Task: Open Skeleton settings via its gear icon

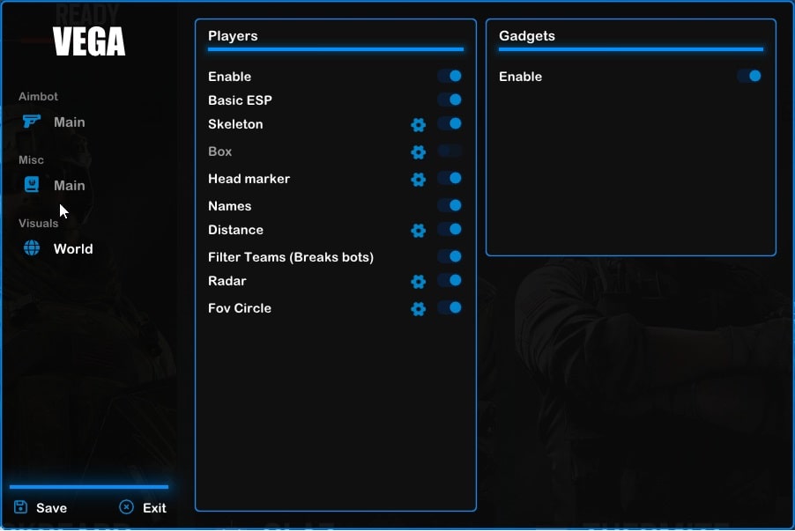Action: (418, 125)
